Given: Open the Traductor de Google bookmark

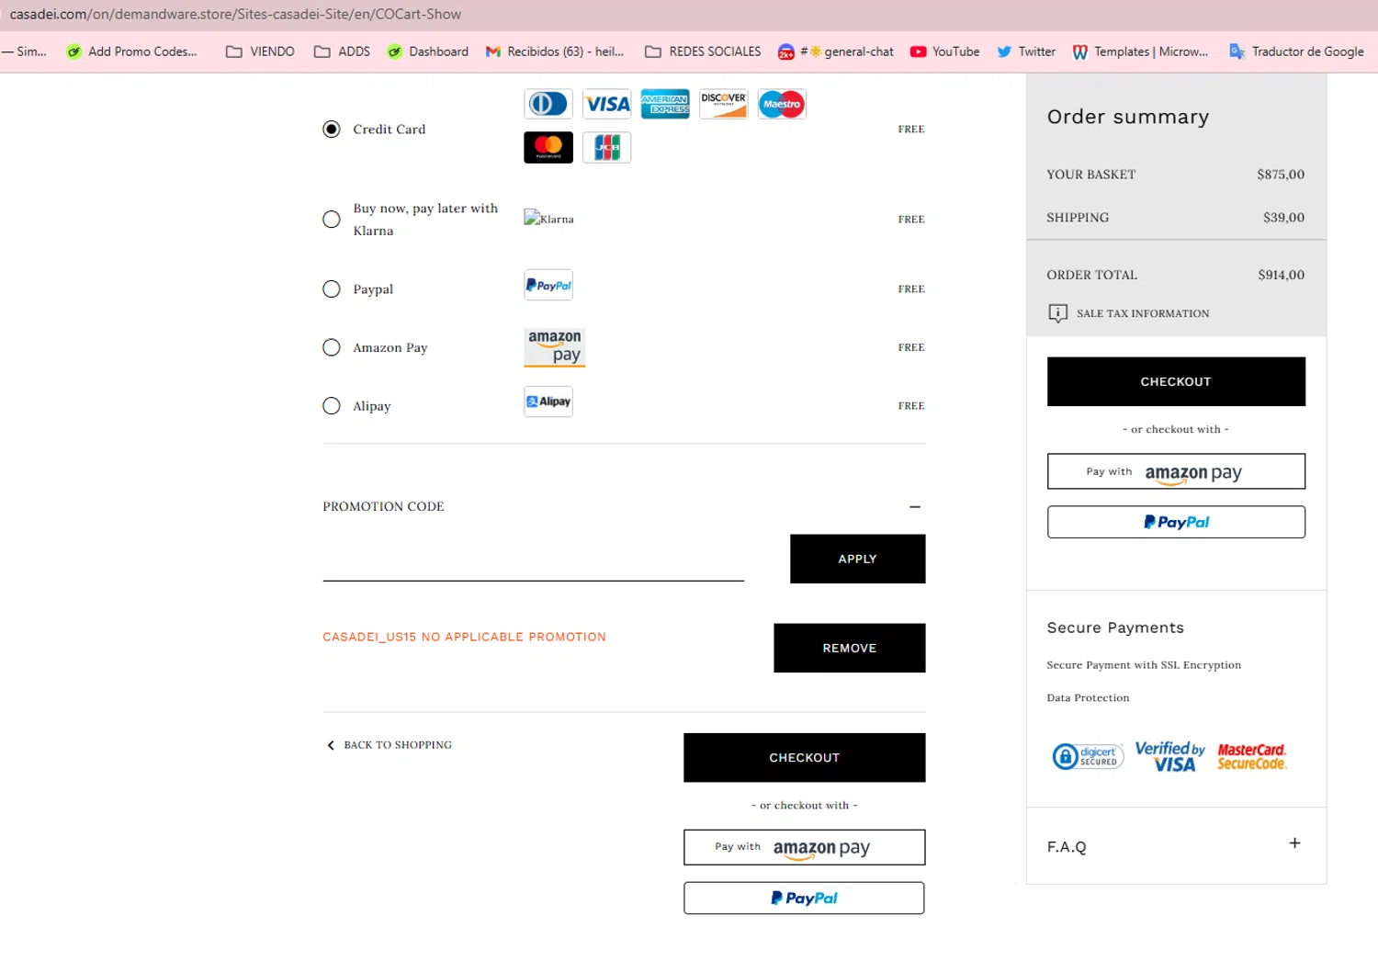Looking at the screenshot, I should coord(1296,51).
